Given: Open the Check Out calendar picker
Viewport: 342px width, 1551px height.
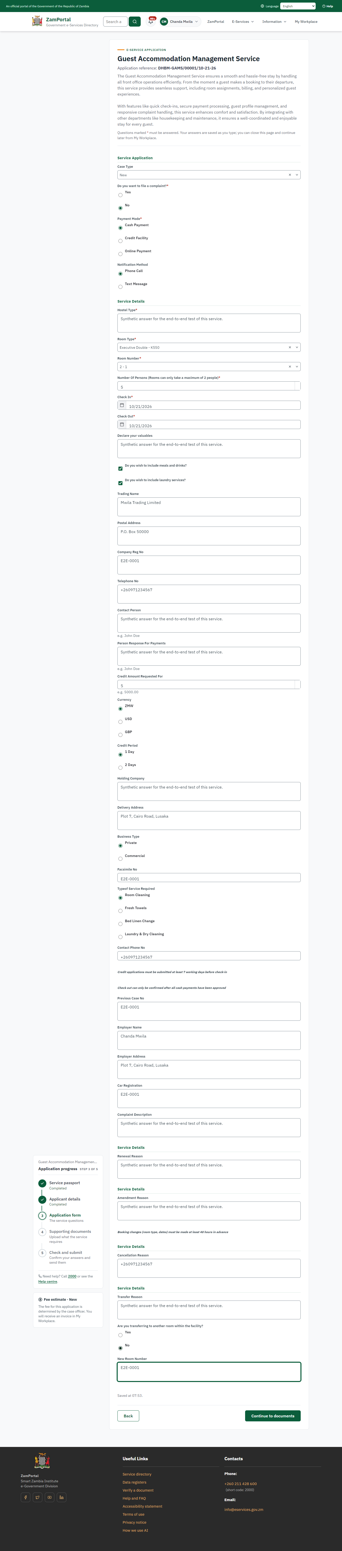Looking at the screenshot, I should (122, 424).
